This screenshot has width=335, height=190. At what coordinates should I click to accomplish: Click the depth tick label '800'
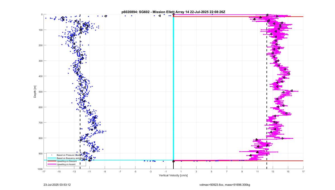(40, 138)
